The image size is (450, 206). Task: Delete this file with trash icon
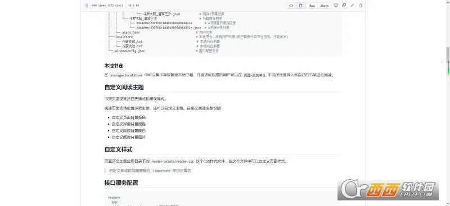(x=361, y=6)
